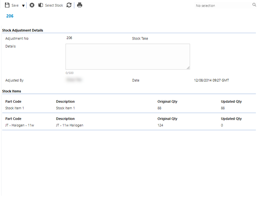Click Updated Qty value 0 for Halogen
Screen dimensions: 259x197
(x=222, y=125)
